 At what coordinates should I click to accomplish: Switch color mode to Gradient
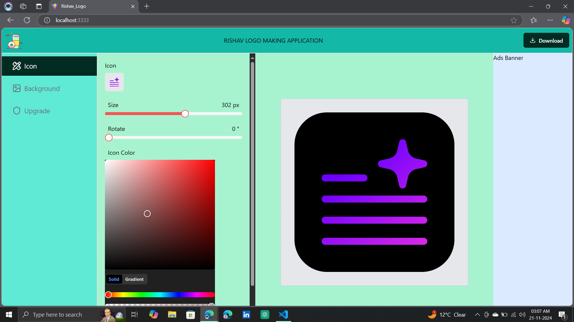tap(134, 279)
